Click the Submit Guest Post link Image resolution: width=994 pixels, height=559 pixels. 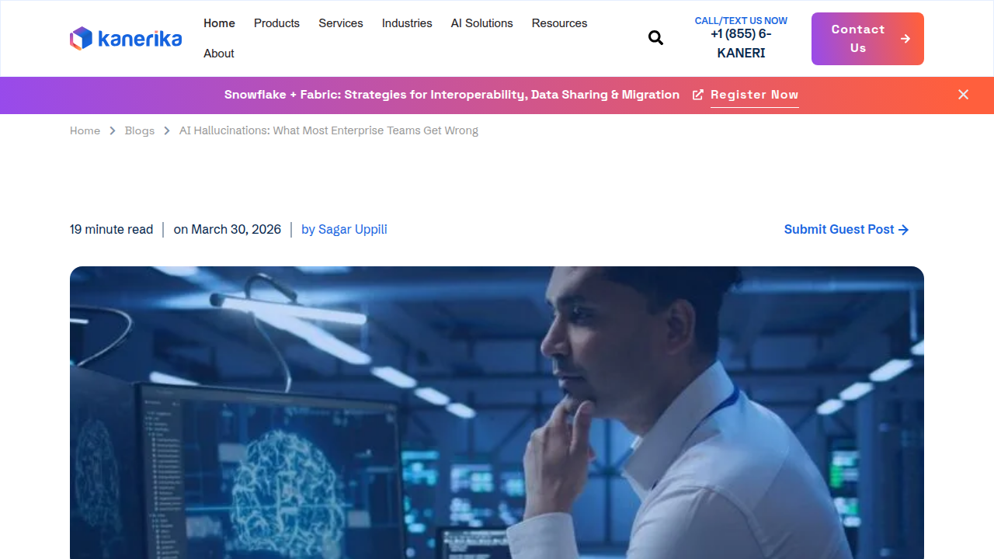tap(846, 229)
